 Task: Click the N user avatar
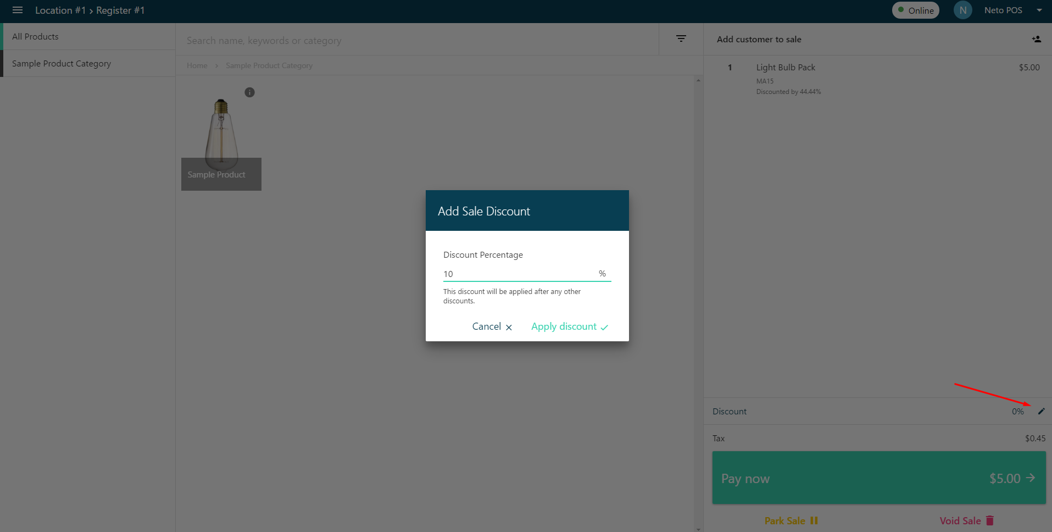coord(963,10)
